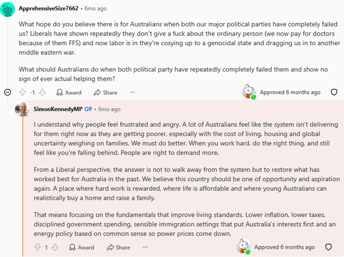
Task: Give an Award to ApprehensiveSize7662's comment
Action: (69, 92)
